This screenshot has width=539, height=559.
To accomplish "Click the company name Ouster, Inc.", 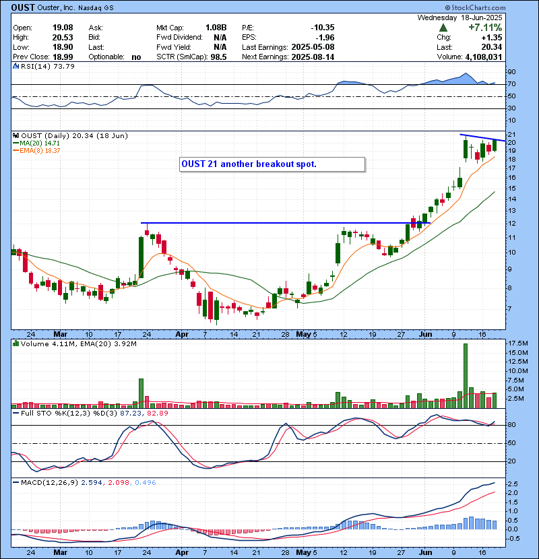I will 56,7.
